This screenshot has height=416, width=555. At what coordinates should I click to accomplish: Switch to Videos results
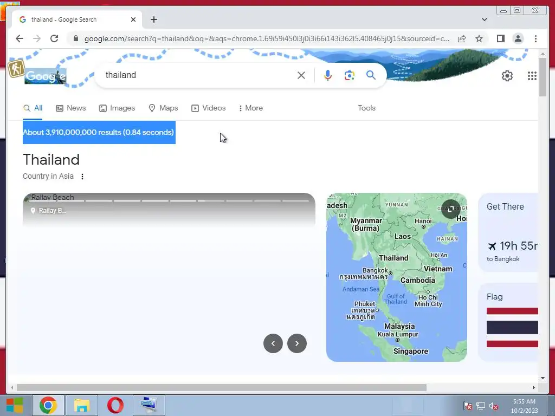[x=209, y=108]
